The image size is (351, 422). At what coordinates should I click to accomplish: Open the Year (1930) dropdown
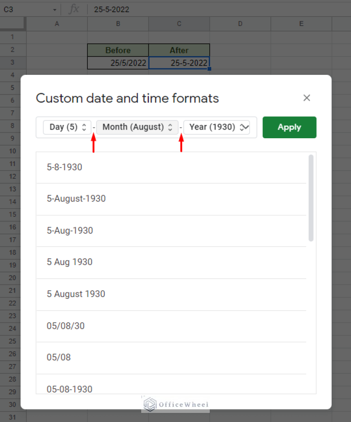(x=217, y=127)
